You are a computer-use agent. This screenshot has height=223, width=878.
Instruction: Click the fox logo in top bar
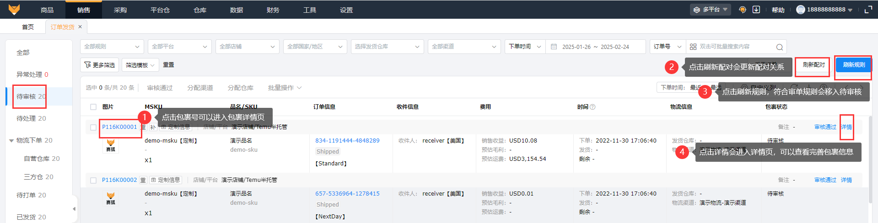point(14,9)
